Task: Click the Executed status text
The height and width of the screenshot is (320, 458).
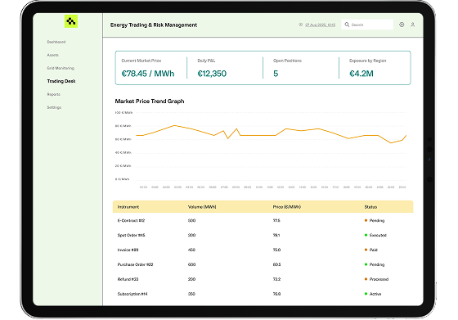Action: point(378,235)
